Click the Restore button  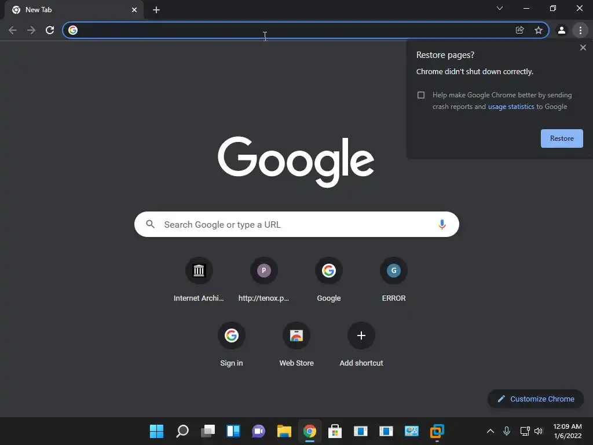pos(562,138)
